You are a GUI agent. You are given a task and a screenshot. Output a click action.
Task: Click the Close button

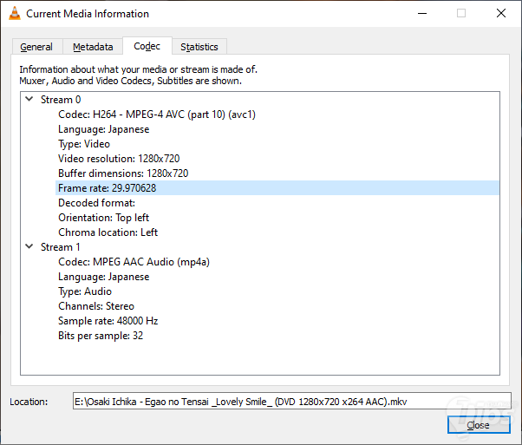[479, 425]
